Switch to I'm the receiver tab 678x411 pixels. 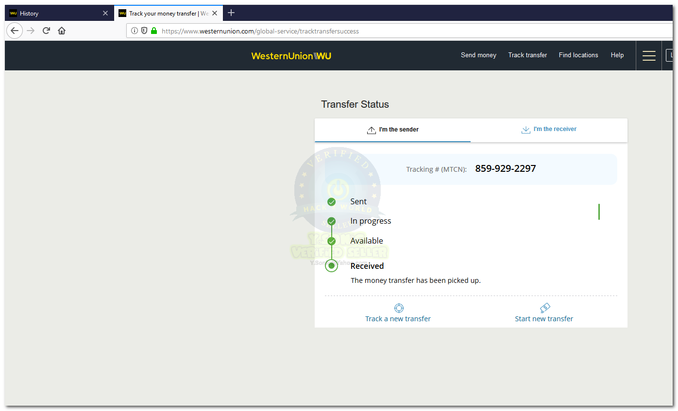(549, 130)
